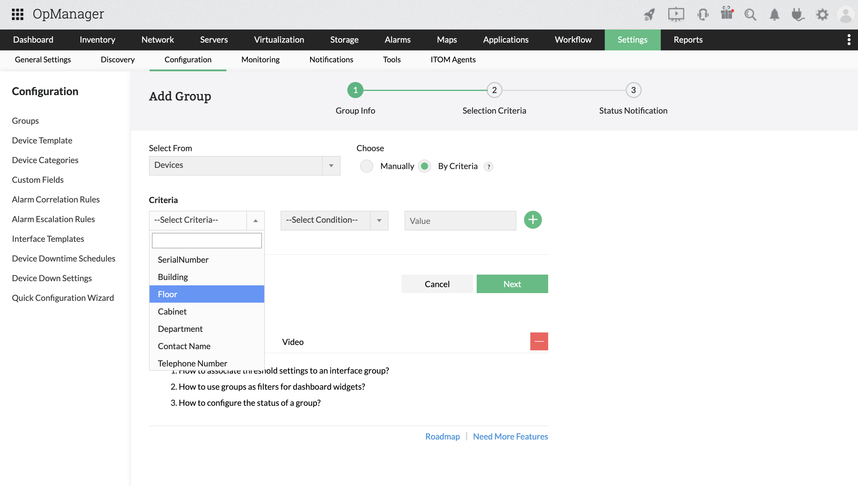Open the Monitoring settings subtab

pos(260,59)
